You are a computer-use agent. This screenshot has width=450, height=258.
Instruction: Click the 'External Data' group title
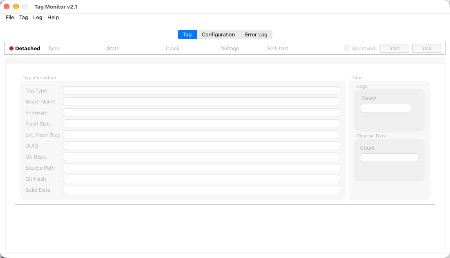click(371, 136)
